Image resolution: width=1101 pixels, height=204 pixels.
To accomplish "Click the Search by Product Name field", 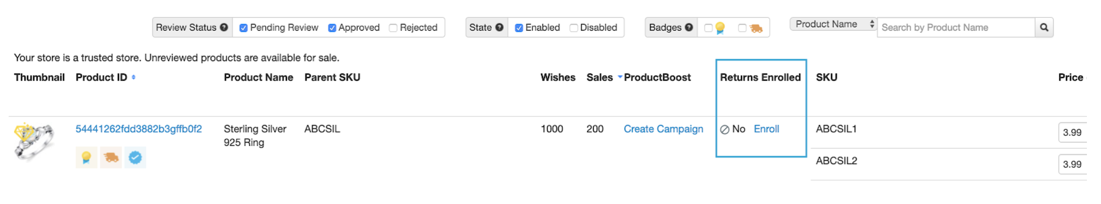I will (955, 27).
